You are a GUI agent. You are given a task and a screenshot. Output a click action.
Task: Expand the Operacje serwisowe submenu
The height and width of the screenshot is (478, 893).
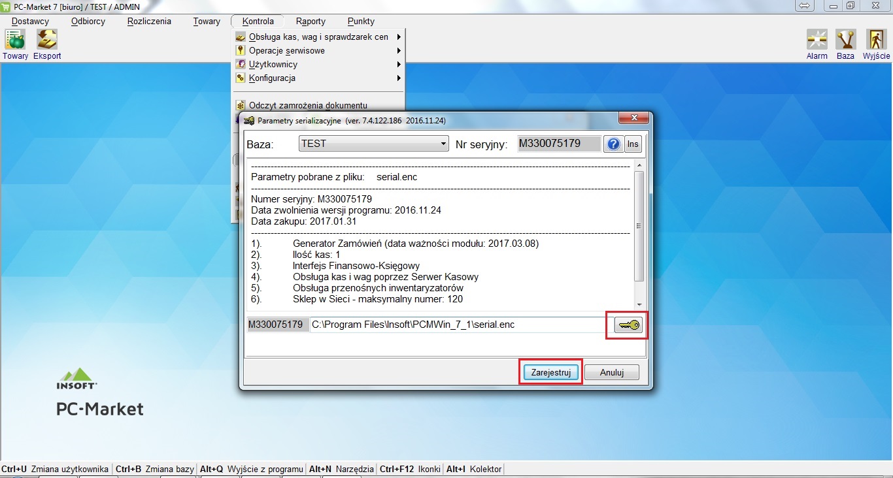[318, 51]
